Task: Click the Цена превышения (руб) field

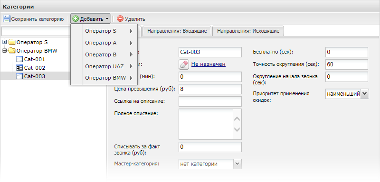Action: 210,89
